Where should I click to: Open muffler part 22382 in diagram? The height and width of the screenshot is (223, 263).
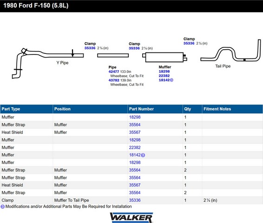[164, 76]
